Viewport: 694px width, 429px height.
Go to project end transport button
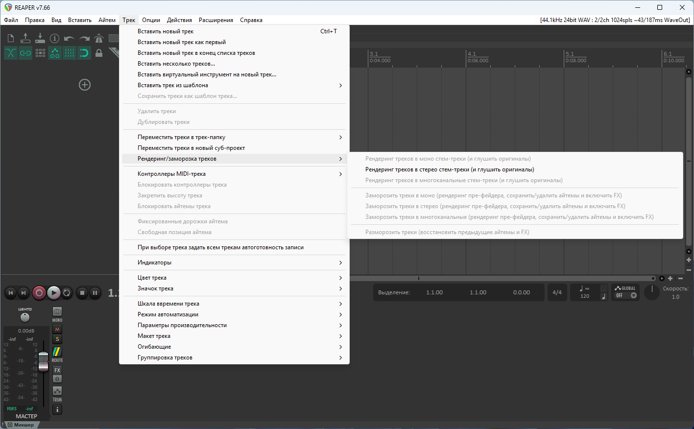pos(24,293)
